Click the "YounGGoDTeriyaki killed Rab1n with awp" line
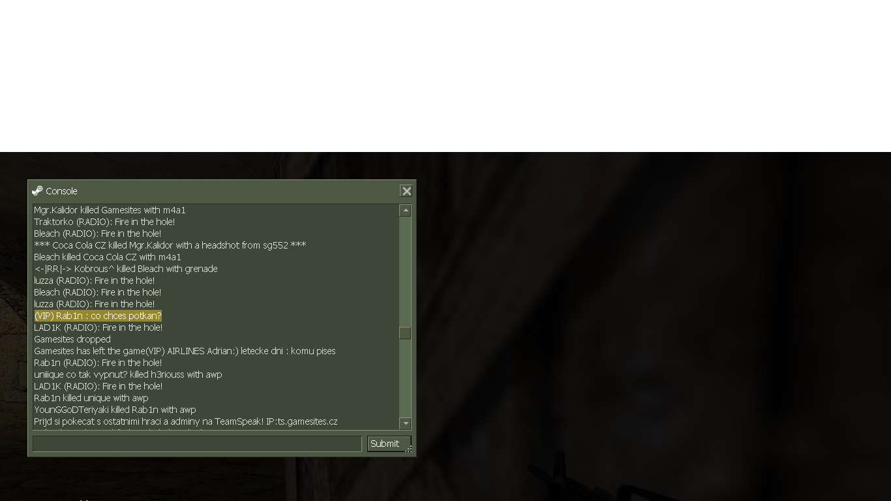This screenshot has height=501, width=891. (x=115, y=410)
